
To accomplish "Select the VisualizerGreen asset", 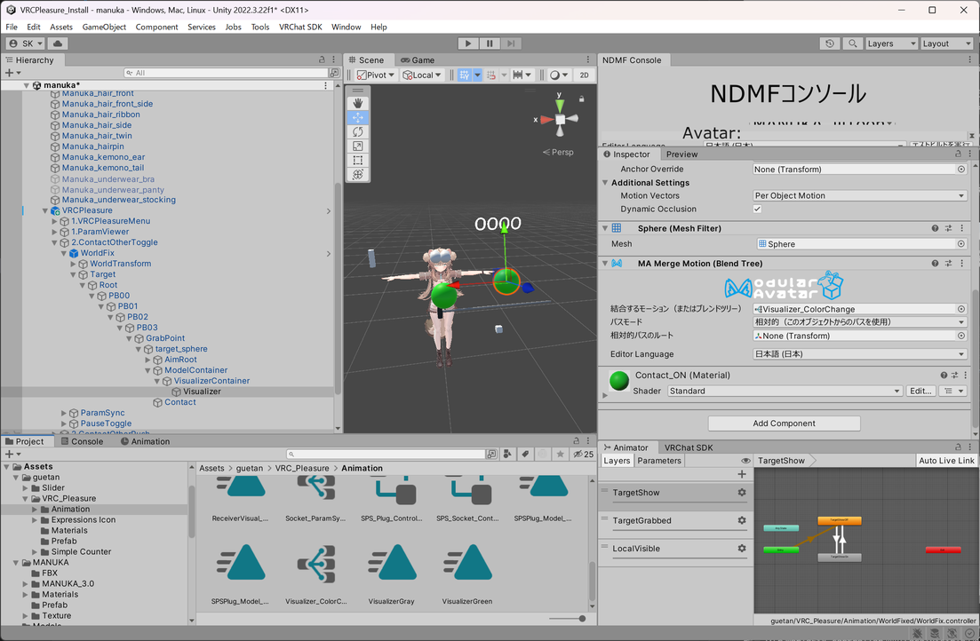I will point(466,574).
